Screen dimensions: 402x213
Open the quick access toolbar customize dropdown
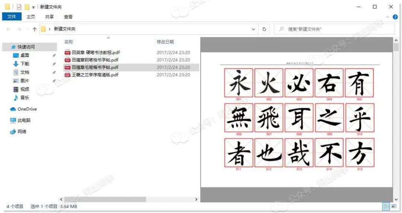[x=33, y=7]
